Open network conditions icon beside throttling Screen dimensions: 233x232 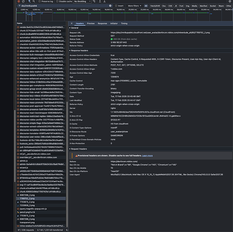(94, 1)
